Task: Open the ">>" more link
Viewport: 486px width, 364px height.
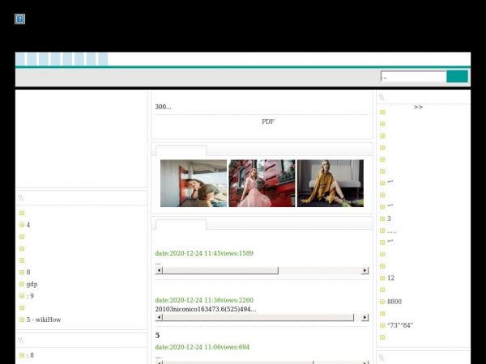Action: tap(418, 107)
